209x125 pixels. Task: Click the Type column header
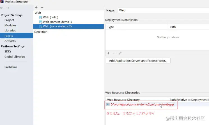137,27
